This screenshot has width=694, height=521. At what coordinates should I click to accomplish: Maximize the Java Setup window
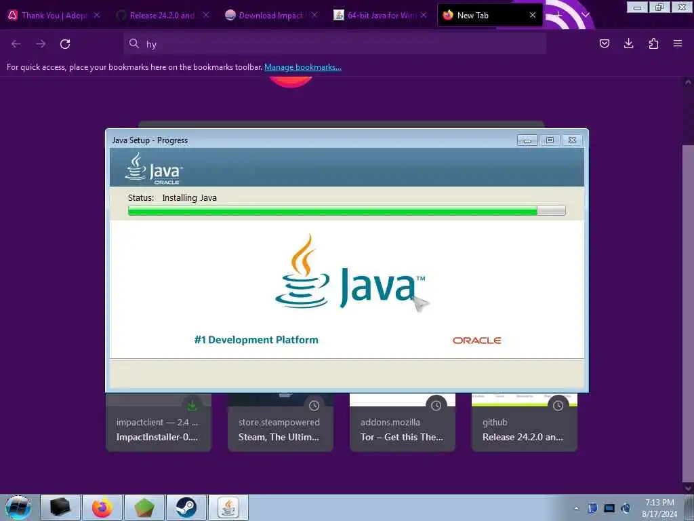[550, 140]
